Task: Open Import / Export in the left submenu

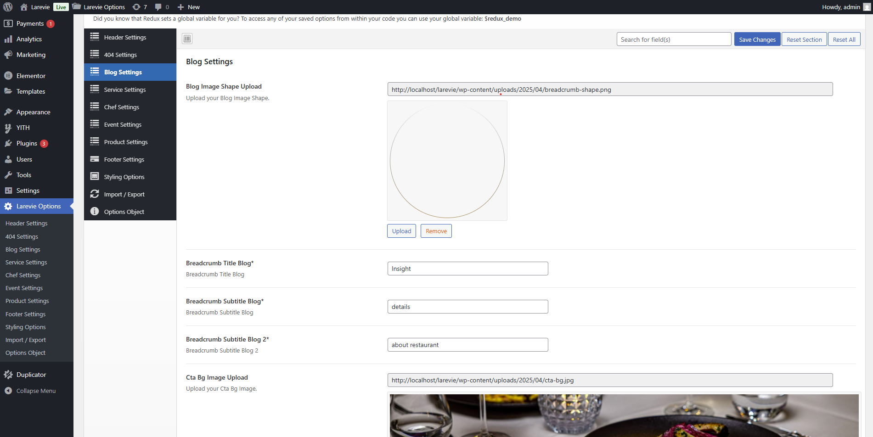Action: click(25, 340)
